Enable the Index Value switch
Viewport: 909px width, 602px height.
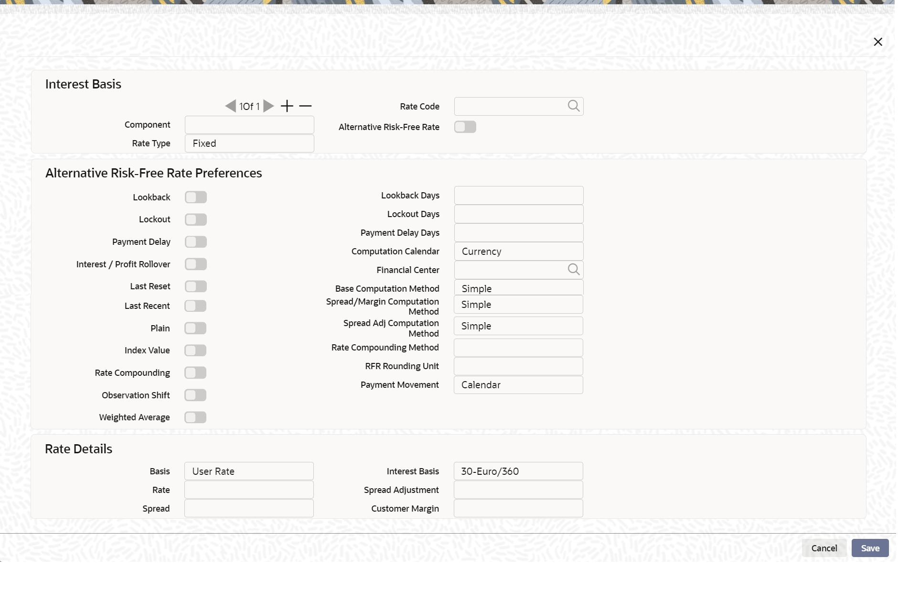195,350
